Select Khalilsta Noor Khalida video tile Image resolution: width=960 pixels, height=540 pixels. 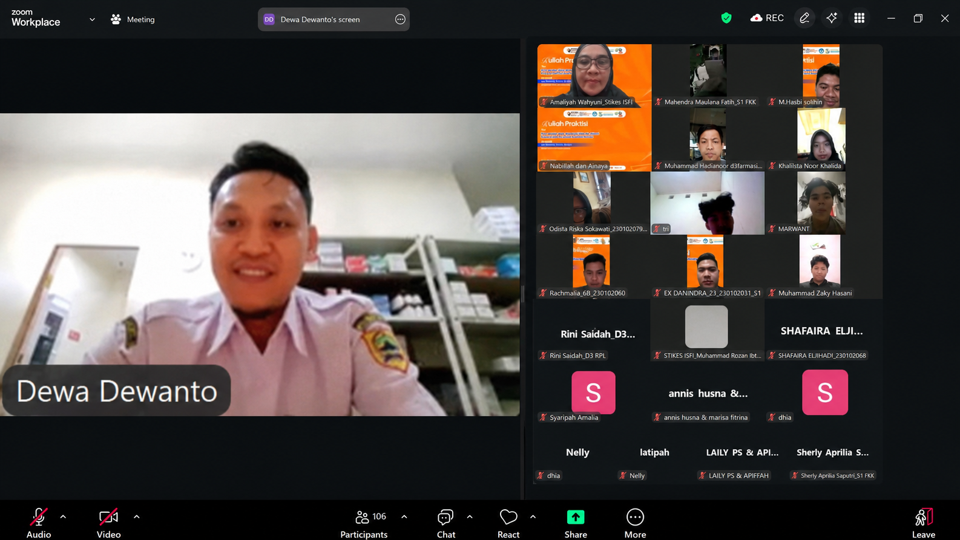coord(823,140)
